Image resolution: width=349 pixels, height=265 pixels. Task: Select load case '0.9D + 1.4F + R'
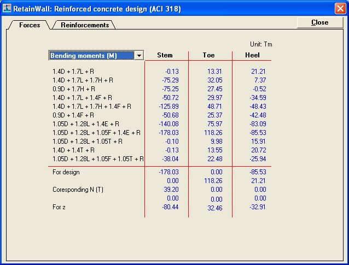73,115
